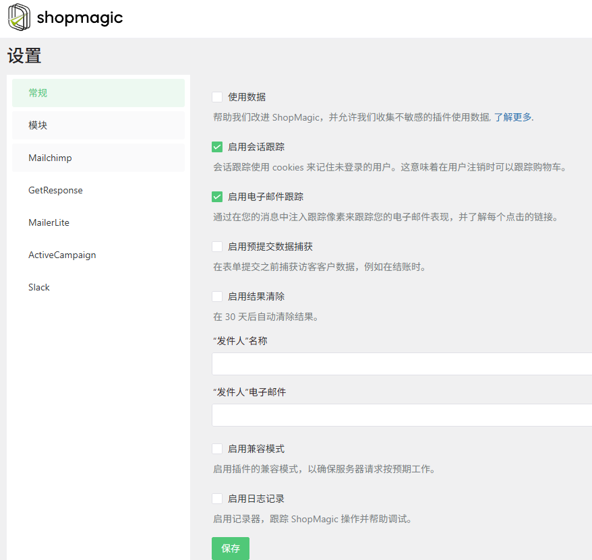The image size is (592, 560).
Task: Enable 启用兼容模式
Action: [217, 448]
